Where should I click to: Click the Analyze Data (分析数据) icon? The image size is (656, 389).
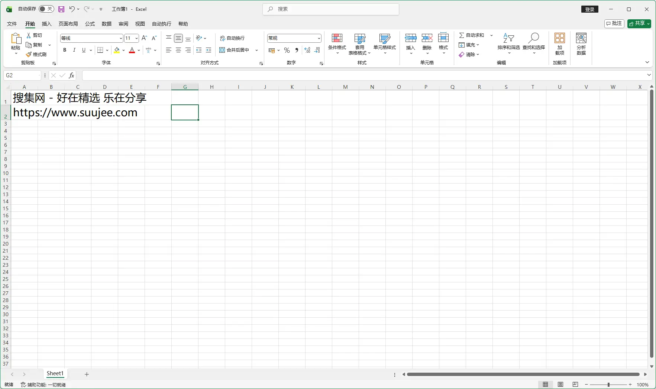581,38
